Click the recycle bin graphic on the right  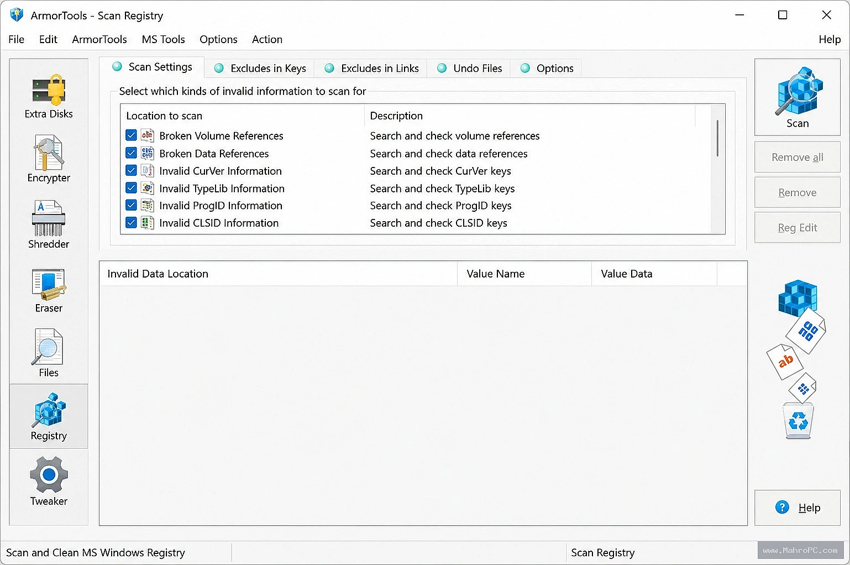(798, 421)
